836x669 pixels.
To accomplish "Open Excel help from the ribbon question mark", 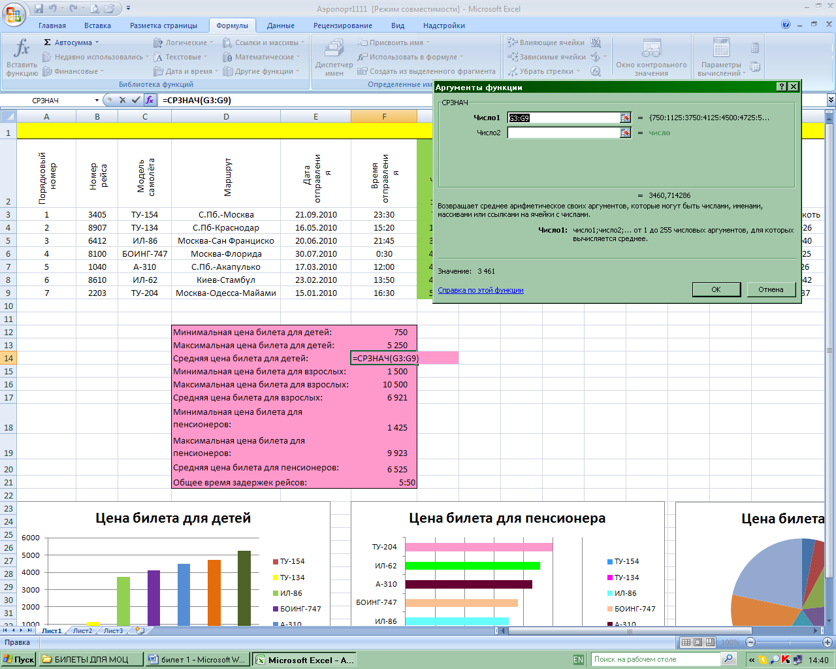I will pos(786,25).
